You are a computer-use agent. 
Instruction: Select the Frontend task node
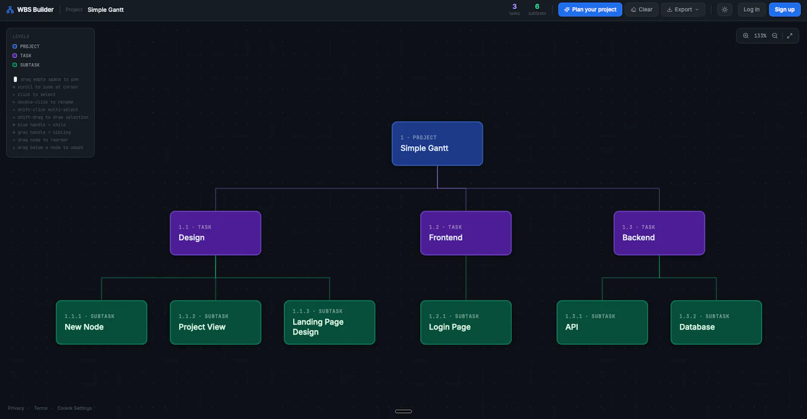pyautogui.click(x=466, y=233)
